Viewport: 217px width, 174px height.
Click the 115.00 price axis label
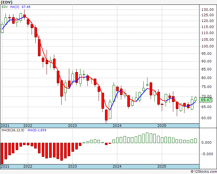[x=207, y=27]
